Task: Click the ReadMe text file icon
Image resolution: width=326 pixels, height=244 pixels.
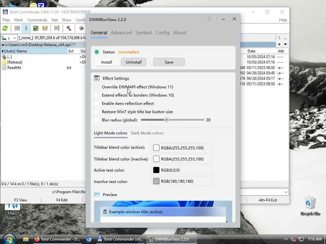Action: (4, 67)
